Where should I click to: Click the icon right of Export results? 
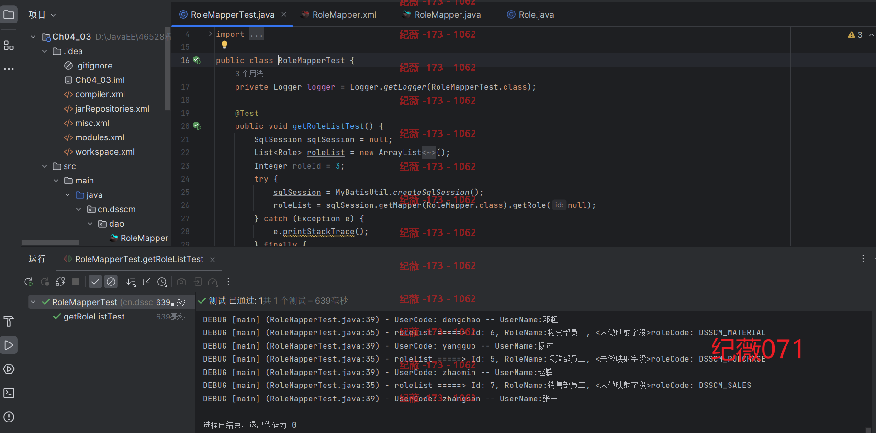pos(213,282)
